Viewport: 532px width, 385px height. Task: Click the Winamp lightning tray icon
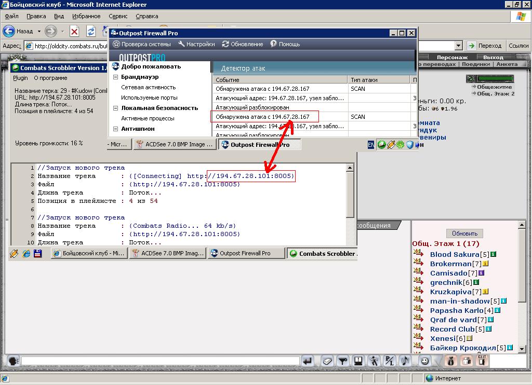pyautogui.click(x=391, y=145)
